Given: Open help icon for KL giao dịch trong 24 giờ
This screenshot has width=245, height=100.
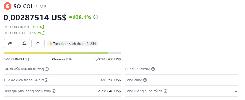Looking at the screenshot, I should pyautogui.click(x=46, y=80).
